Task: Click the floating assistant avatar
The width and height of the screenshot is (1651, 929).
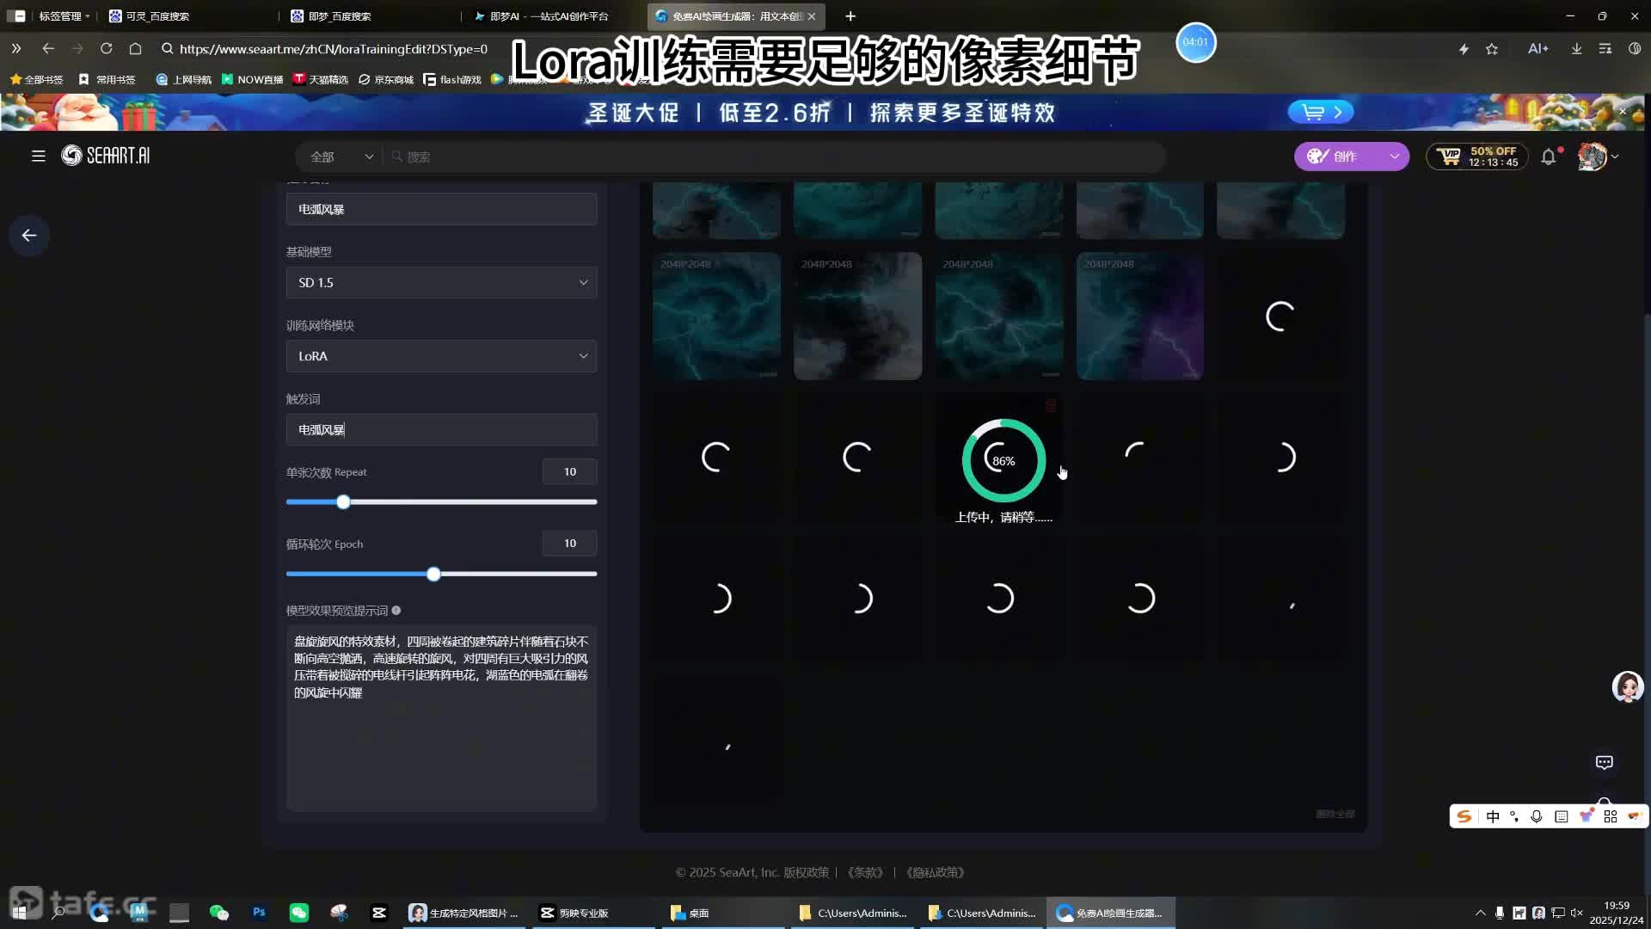Action: pyautogui.click(x=1627, y=686)
